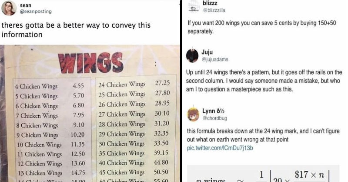Click the display name blizzz
Screen dimensions: 348x182
(x=210, y=3)
